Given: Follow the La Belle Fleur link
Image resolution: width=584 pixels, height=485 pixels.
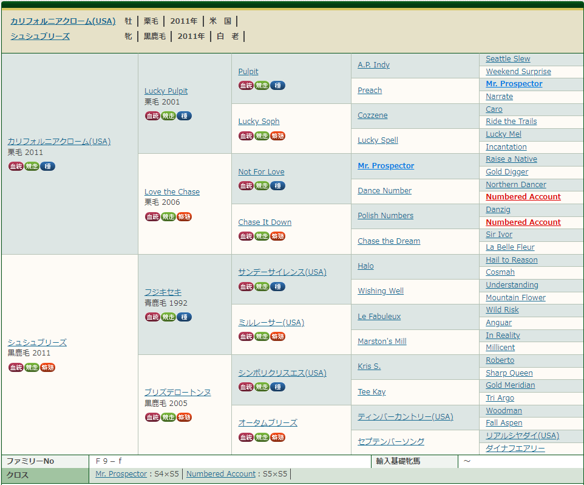Looking at the screenshot, I should (x=511, y=247).
